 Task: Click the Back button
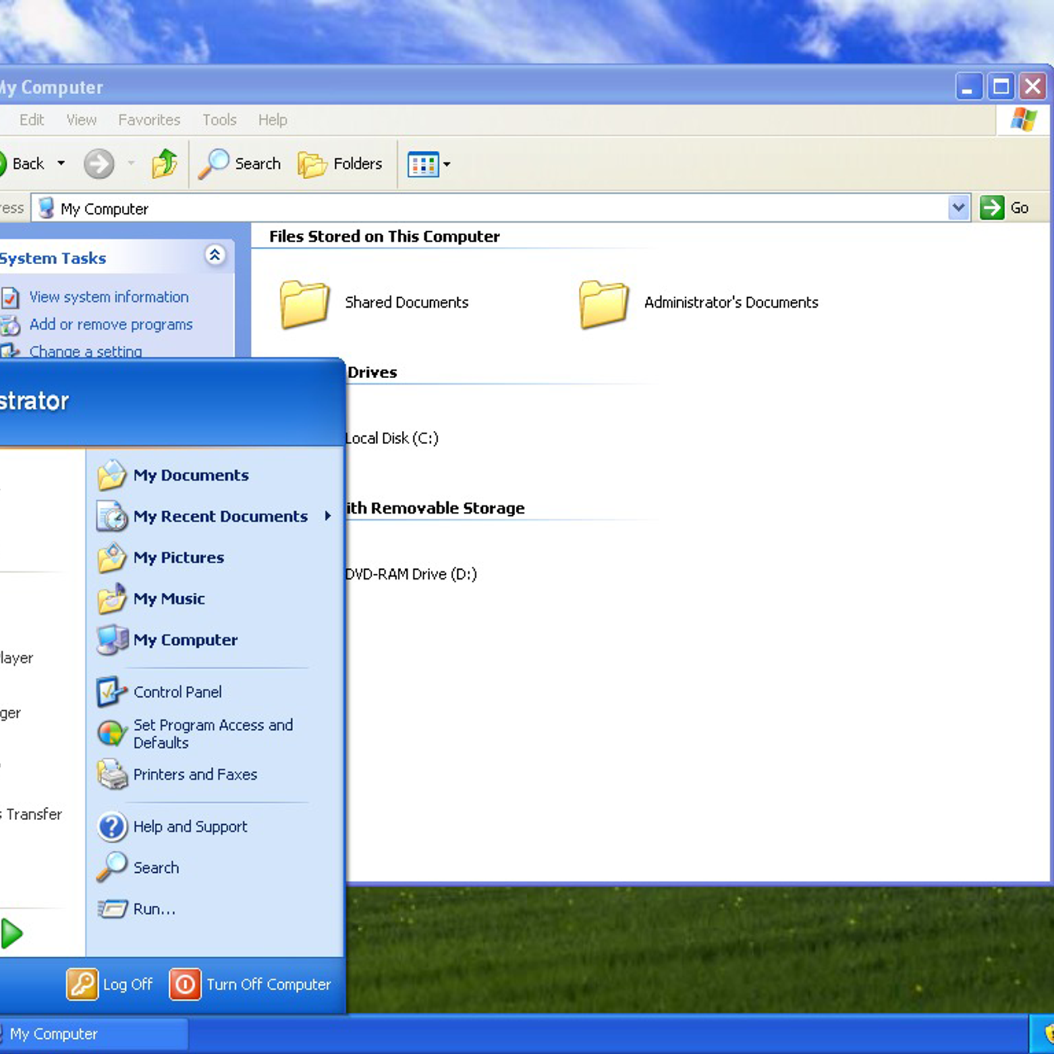pyautogui.click(x=23, y=163)
